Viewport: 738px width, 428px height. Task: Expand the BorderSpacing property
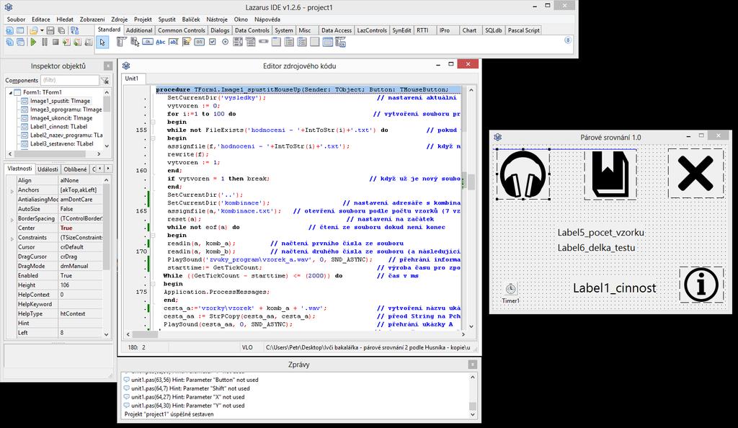(x=12, y=220)
